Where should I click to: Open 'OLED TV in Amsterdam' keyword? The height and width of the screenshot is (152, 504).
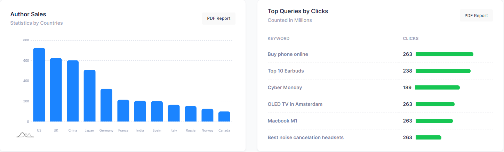click(295, 104)
